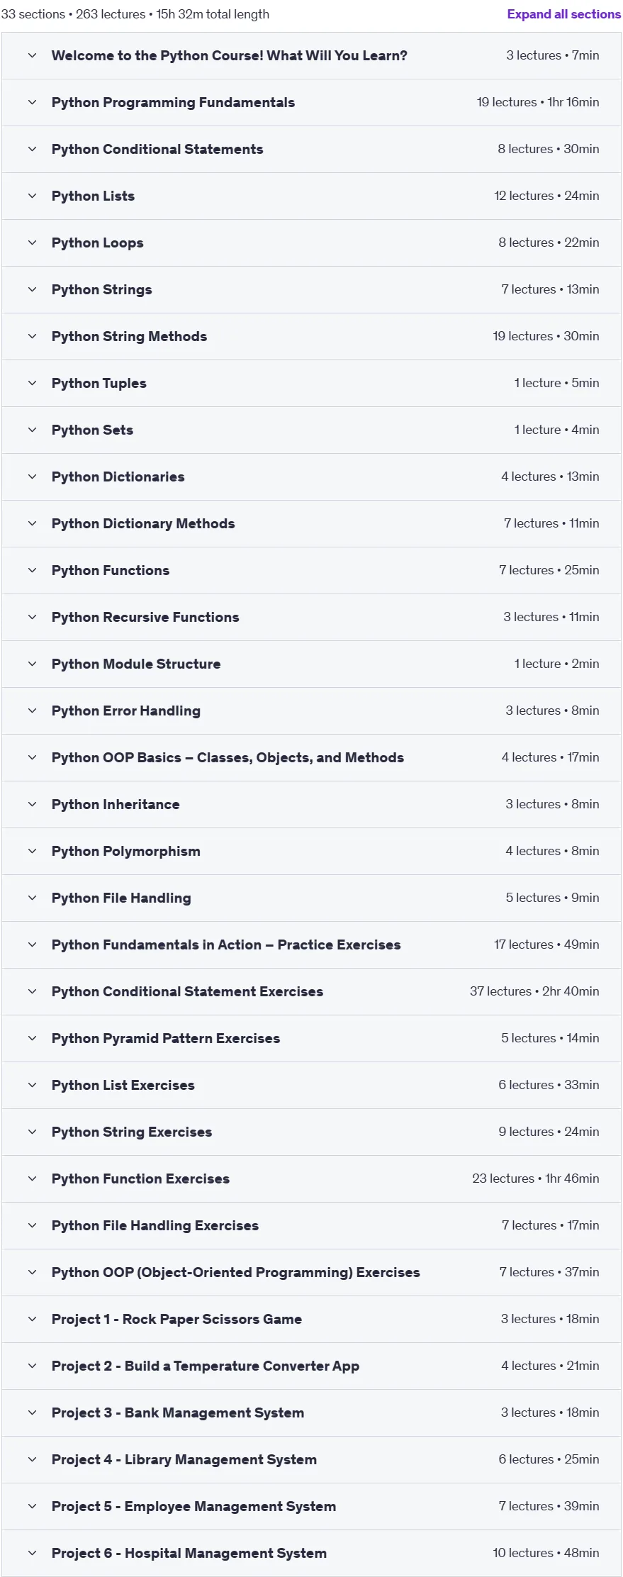Screen dimensions: 623x1577
Task: Open Project 1 - Rock Paper Scissors Game
Action: [x=176, y=1319]
